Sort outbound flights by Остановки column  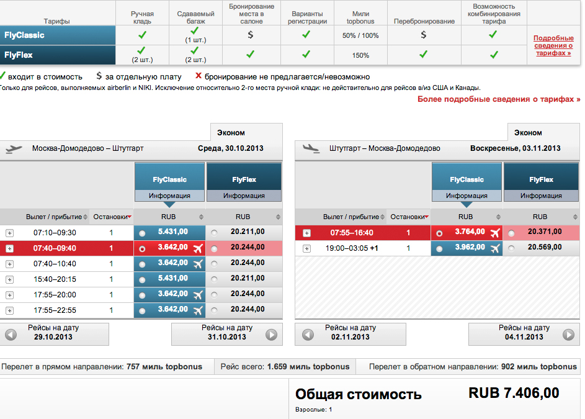(112, 217)
